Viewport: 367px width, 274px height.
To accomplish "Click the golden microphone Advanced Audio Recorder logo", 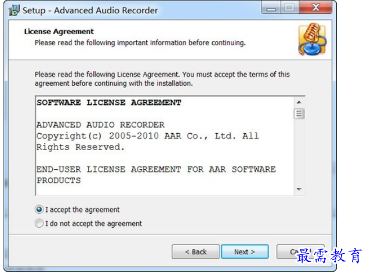I will coord(312,39).
